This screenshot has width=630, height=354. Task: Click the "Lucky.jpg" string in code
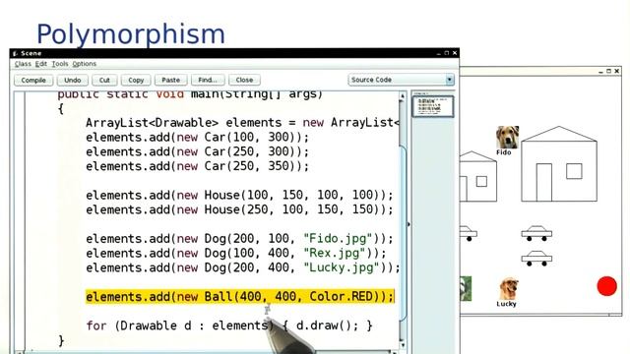[342, 267]
